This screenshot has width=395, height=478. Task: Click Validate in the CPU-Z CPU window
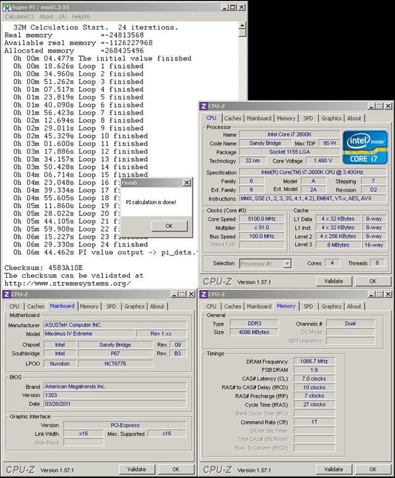click(333, 281)
